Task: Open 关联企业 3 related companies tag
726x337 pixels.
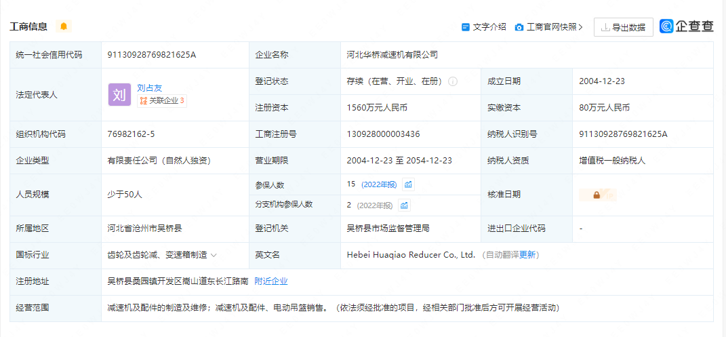Action: (162, 100)
